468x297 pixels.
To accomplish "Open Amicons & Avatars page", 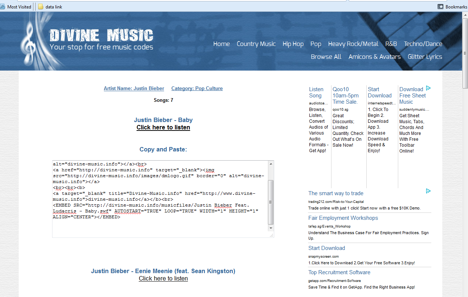I will [374, 57].
